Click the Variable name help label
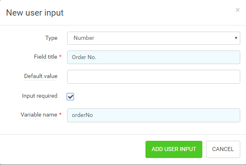 [x=39, y=115]
